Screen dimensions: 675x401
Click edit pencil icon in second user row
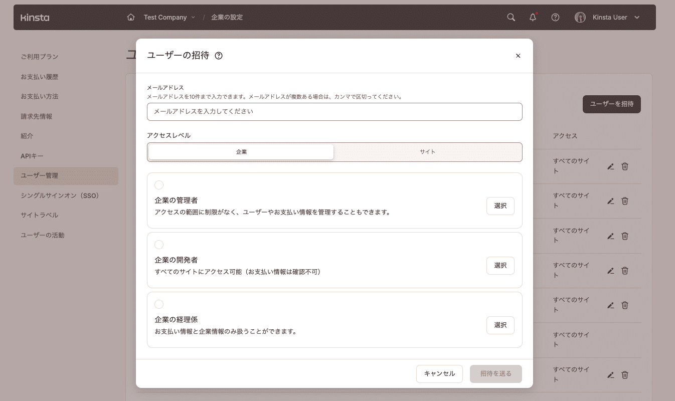click(x=610, y=201)
